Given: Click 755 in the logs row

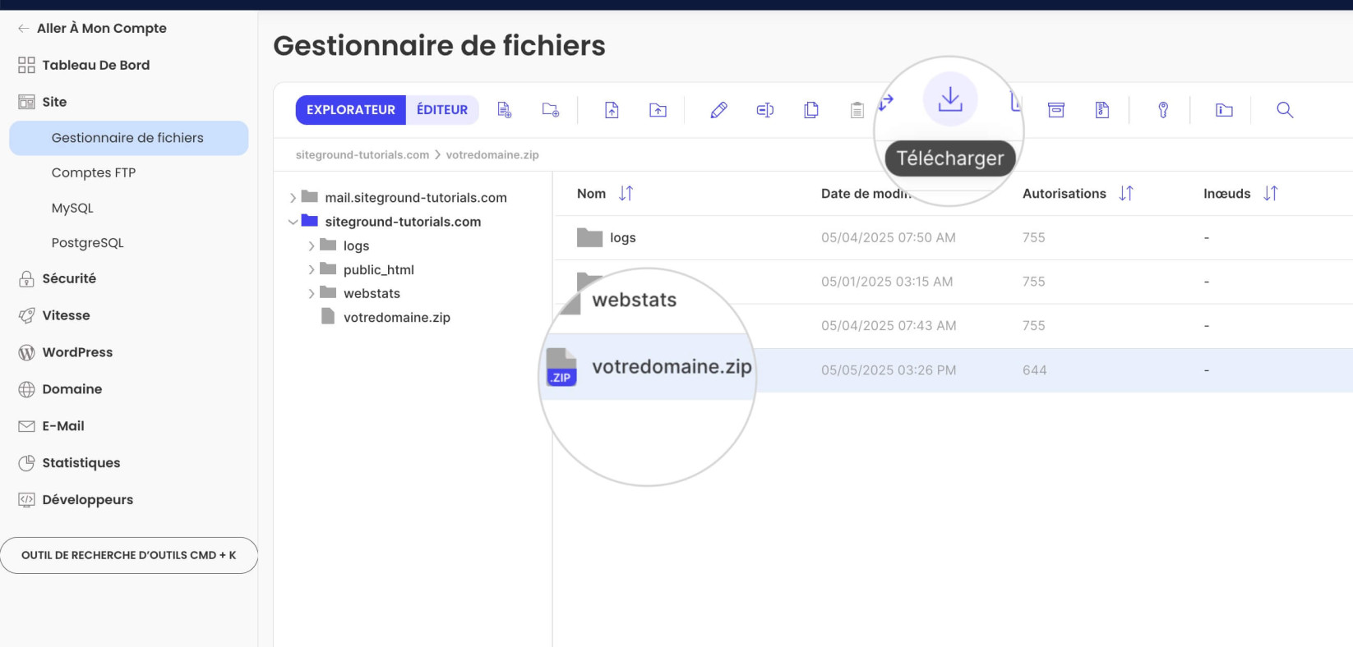Looking at the screenshot, I should click(1034, 238).
